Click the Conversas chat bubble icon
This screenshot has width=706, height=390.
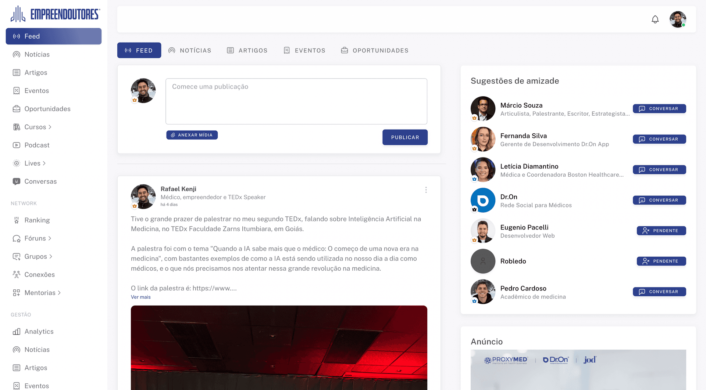(x=17, y=181)
